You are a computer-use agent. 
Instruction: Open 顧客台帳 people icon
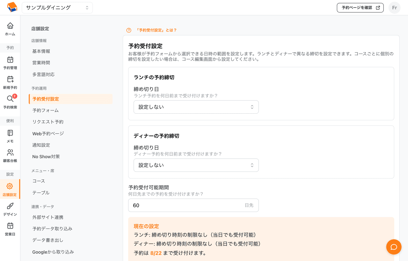[10, 152]
